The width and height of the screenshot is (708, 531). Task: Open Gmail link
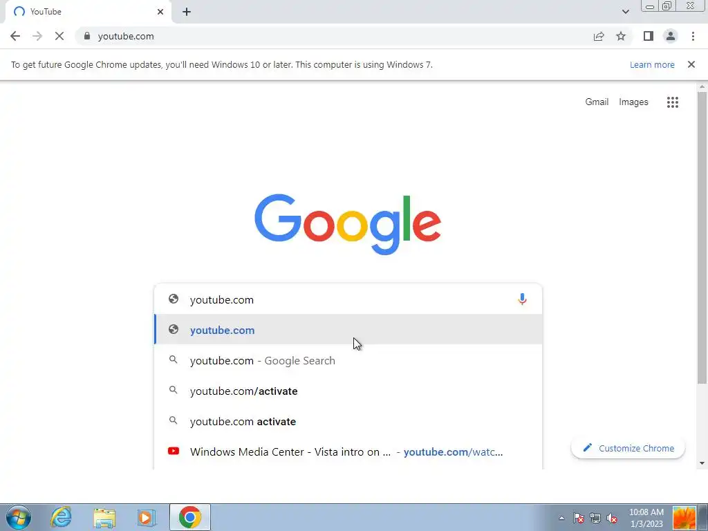[597, 102]
